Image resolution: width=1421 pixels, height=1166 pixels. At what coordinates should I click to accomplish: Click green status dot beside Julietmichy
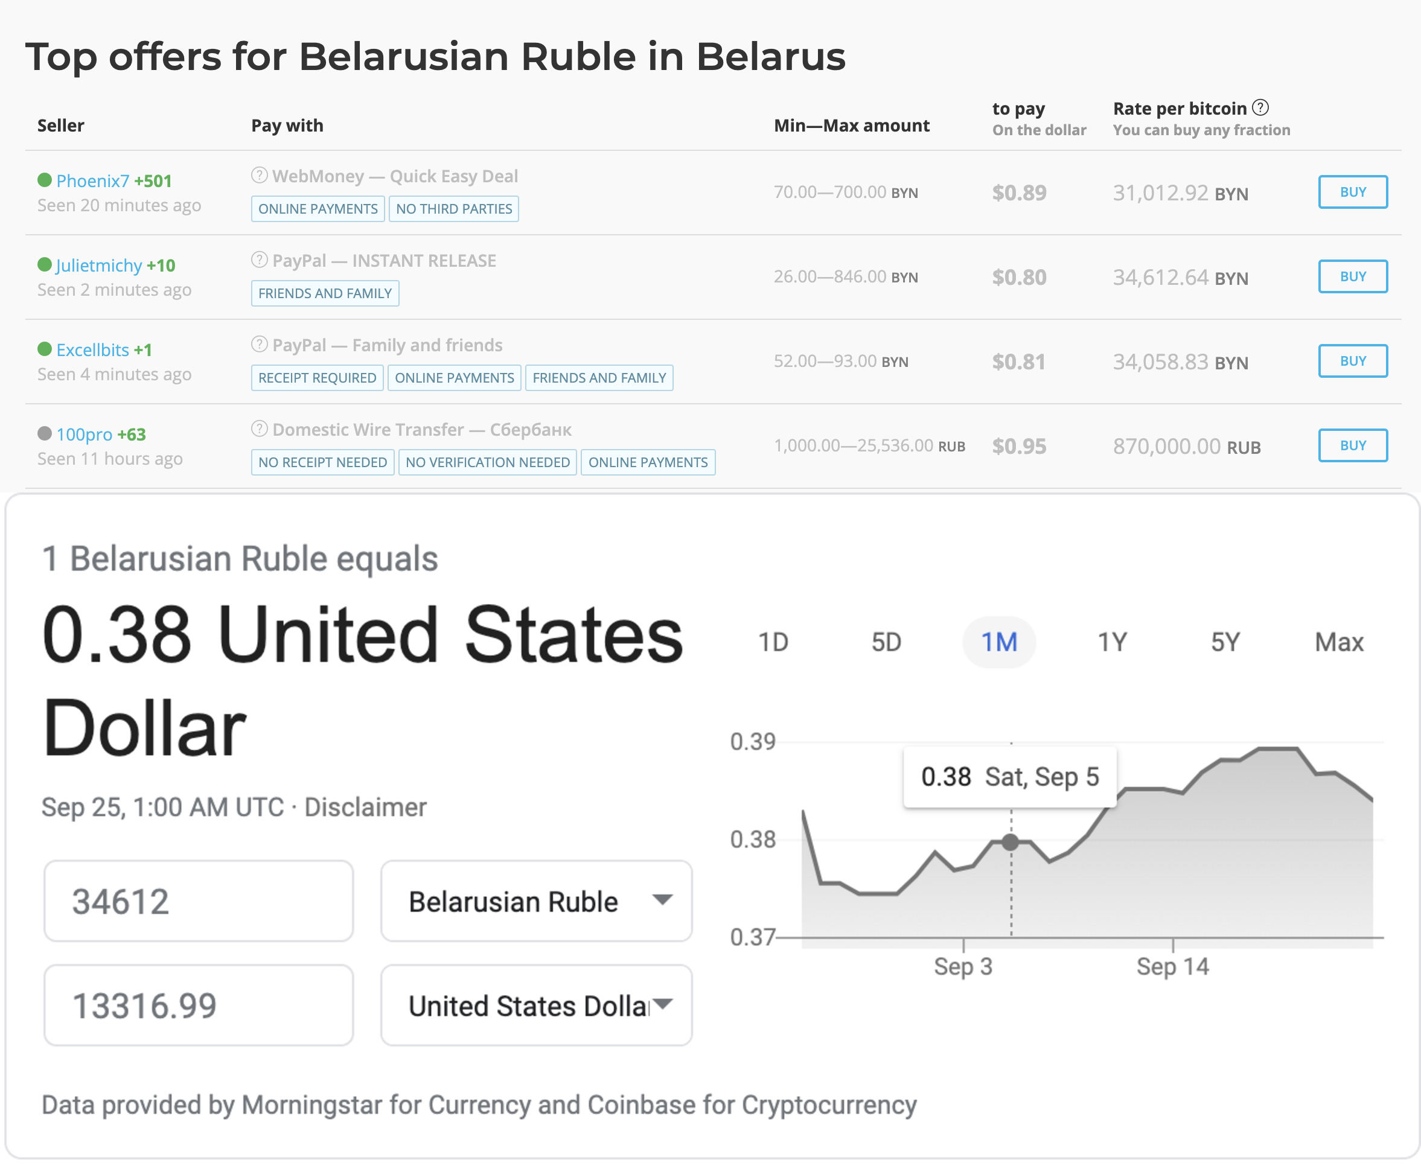45,264
